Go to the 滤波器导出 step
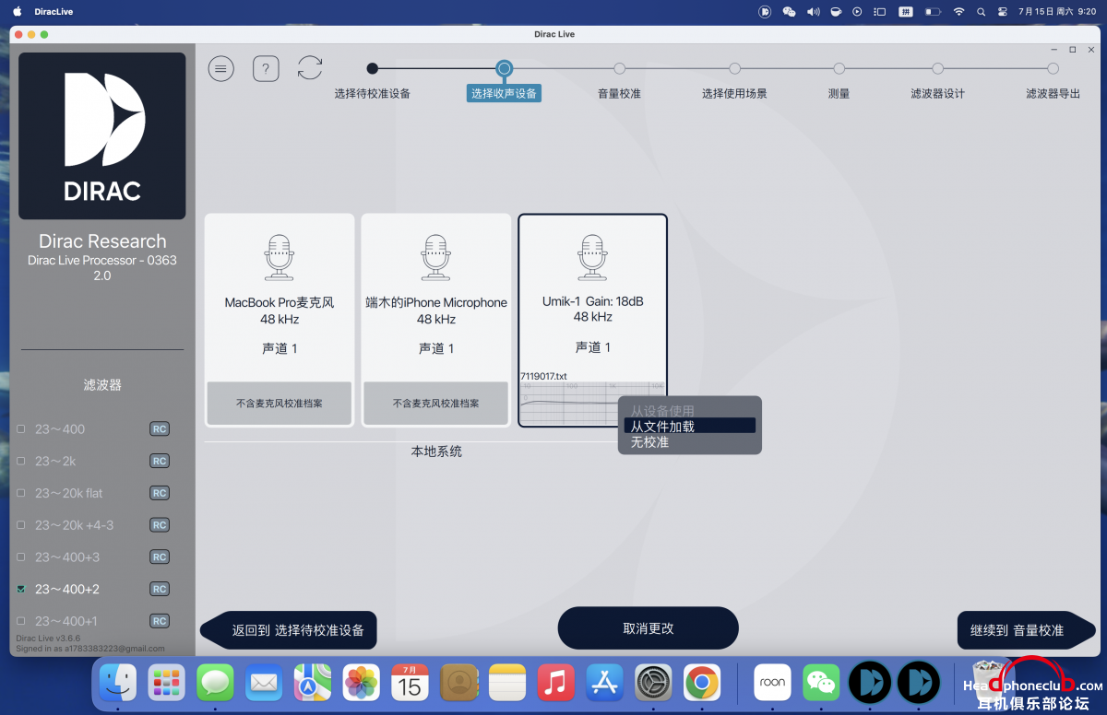 (1053, 93)
